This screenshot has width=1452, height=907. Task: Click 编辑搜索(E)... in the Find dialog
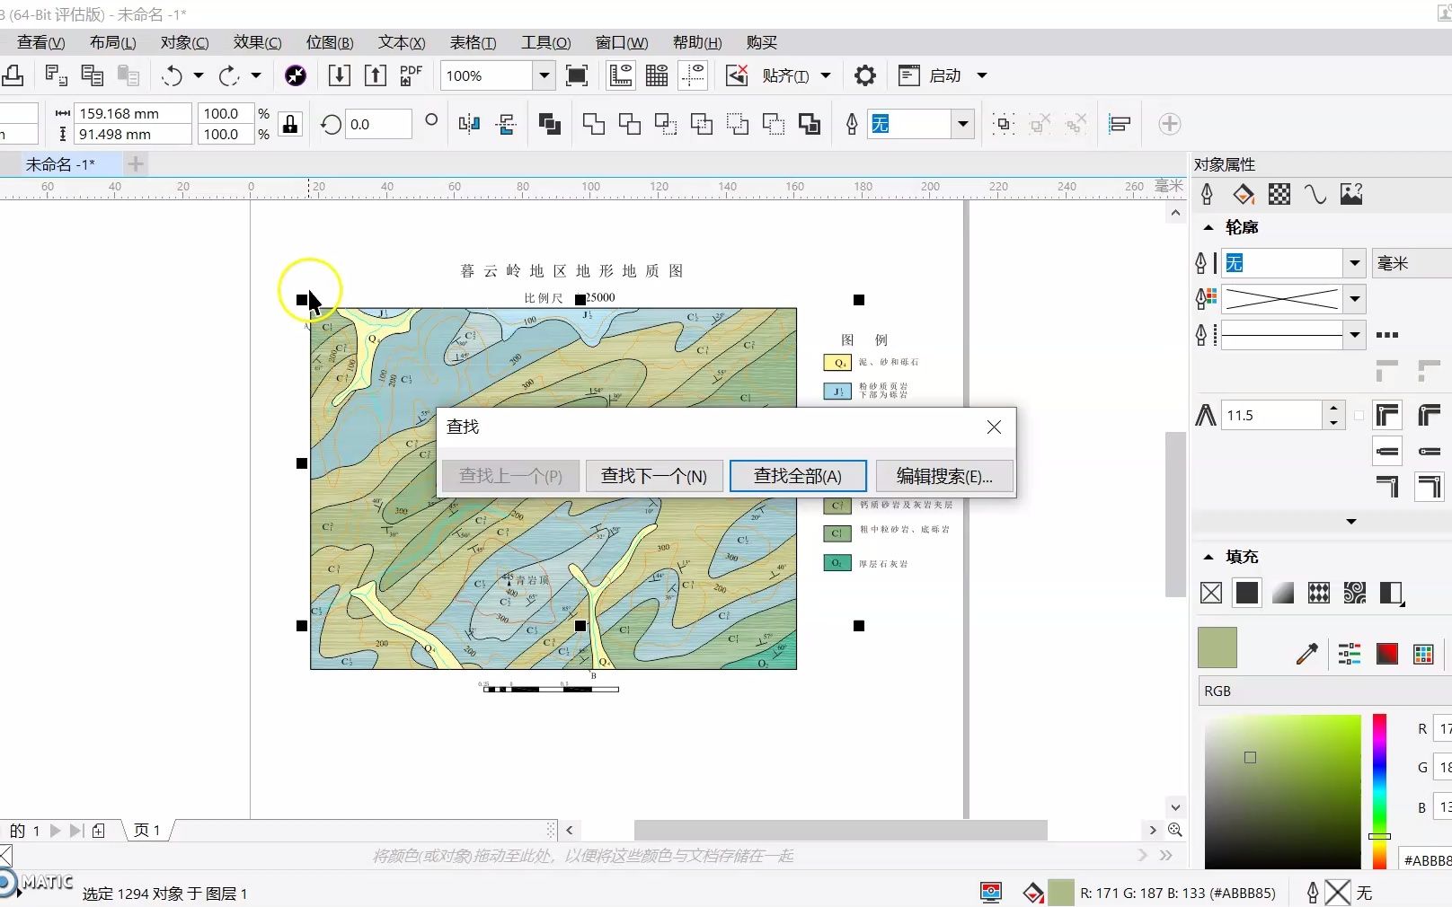tap(944, 476)
